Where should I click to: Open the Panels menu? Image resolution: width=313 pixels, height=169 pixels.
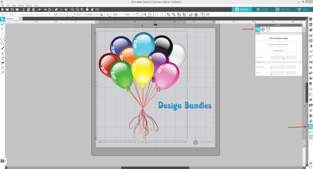[21, 5]
